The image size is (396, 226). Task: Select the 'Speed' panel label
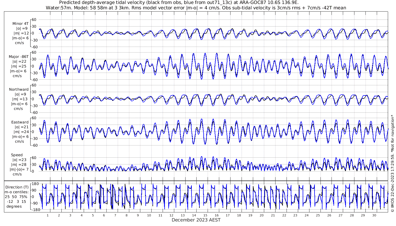[x=17, y=155]
